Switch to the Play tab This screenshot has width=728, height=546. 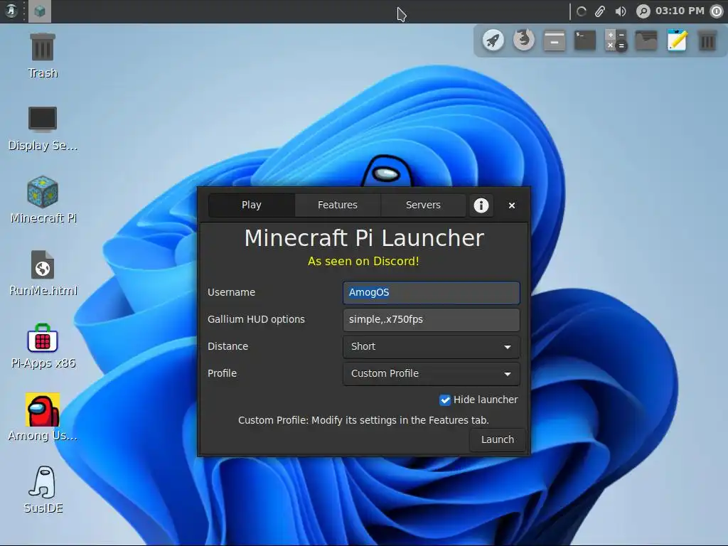coord(251,205)
